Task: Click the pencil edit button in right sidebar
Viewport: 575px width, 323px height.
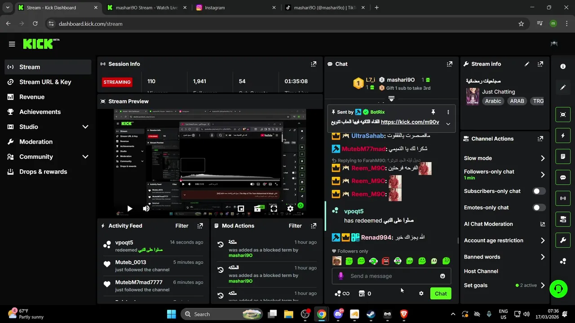Action: click(x=563, y=87)
